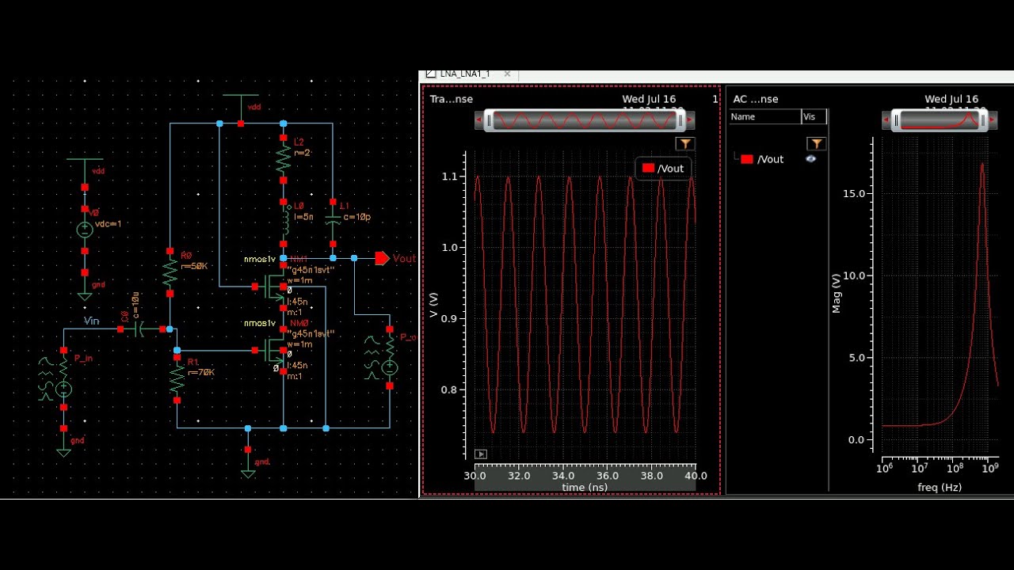This screenshot has width=1014, height=570.
Task: Click the Tra...nse transient panel title
Action: coord(451,99)
